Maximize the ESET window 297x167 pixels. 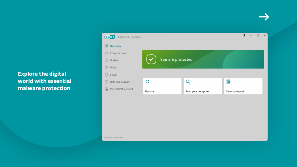258,35
